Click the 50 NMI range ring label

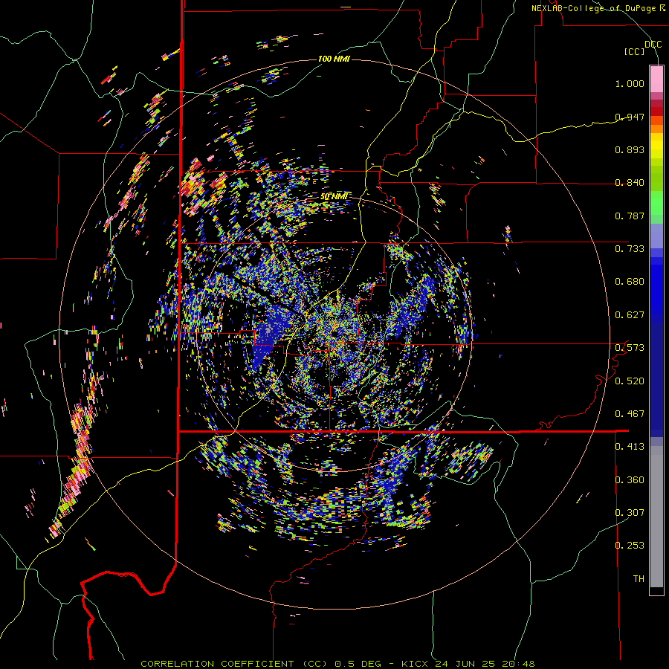point(334,197)
